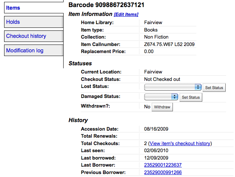
Task: Open the Items tab
Action: point(13,8)
